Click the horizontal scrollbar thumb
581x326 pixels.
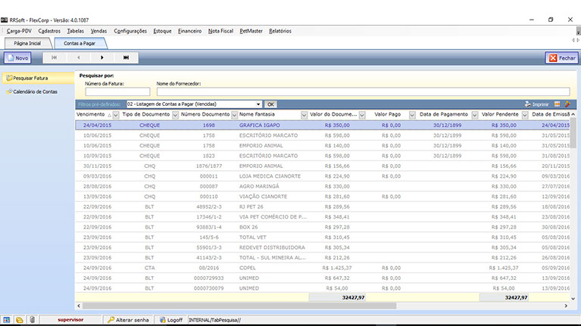(239, 306)
